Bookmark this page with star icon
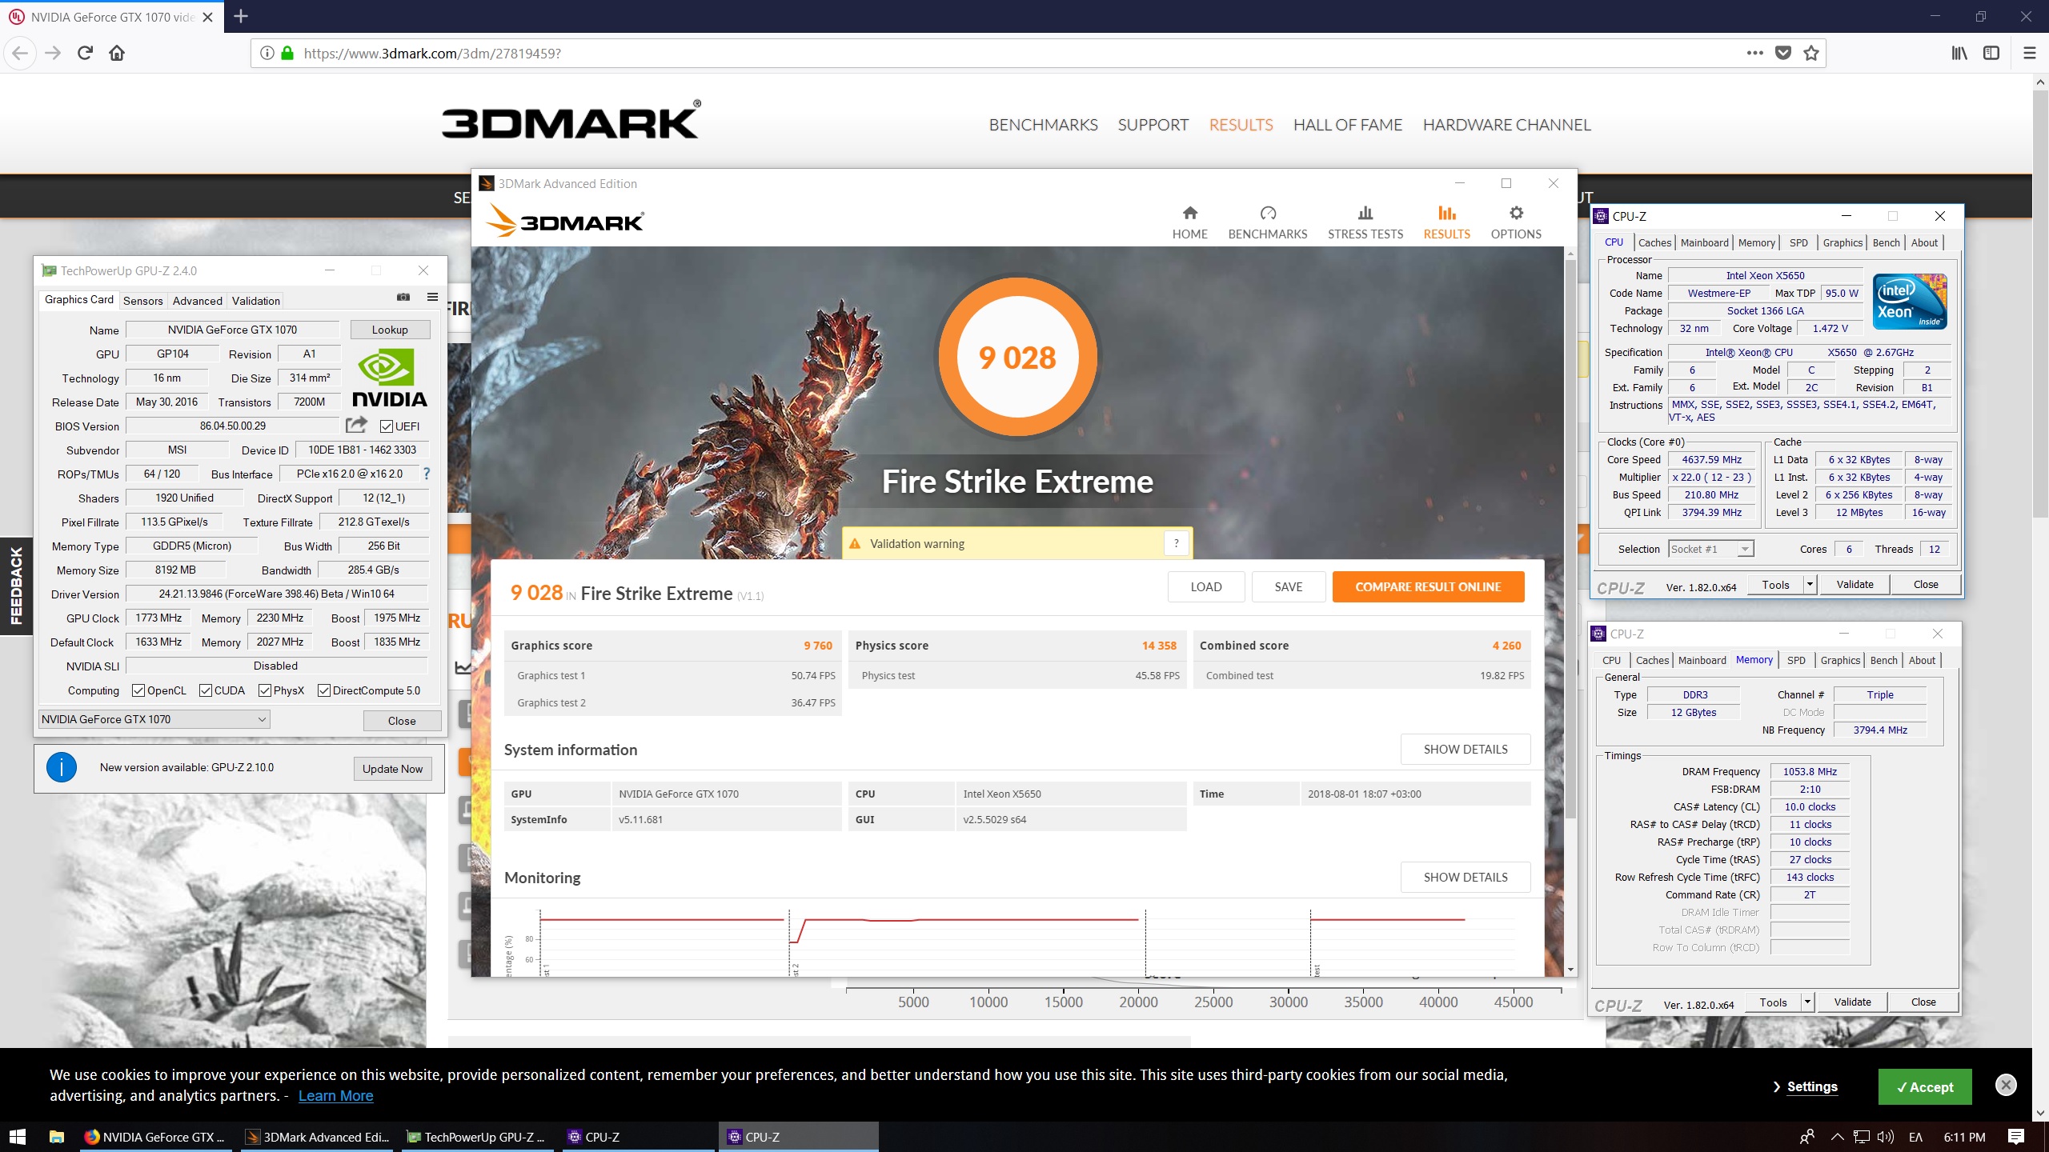Screen dimensions: 2049x1152 1811,53
